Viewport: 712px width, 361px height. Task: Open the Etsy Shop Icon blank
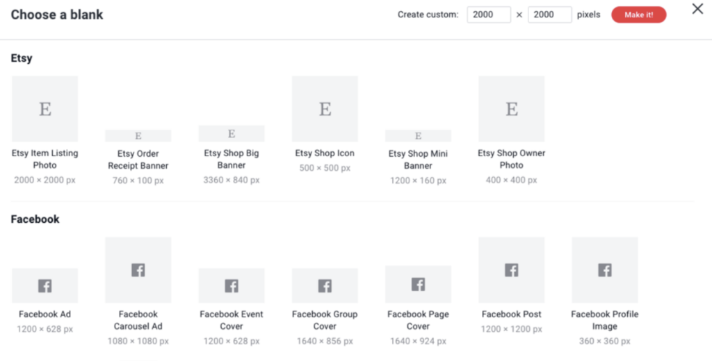pyautogui.click(x=325, y=109)
